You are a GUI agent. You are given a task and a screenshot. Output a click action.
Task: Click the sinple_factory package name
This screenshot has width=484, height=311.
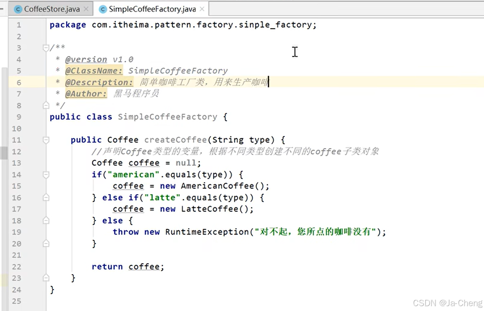click(275, 25)
